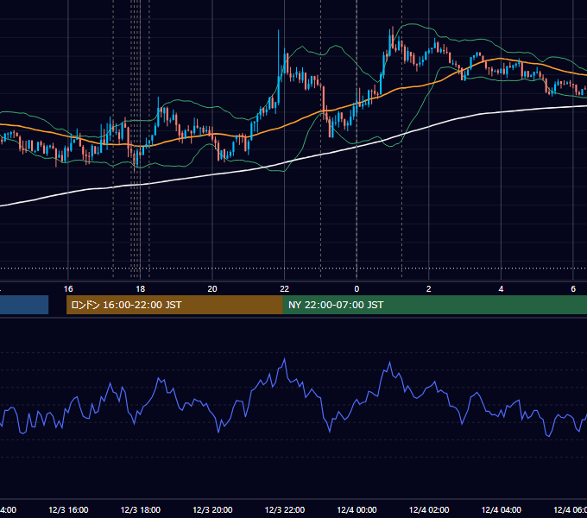The width and height of the screenshot is (587, 518).
Task: Click the blue session bar before London
Action: [x=24, y=305]
